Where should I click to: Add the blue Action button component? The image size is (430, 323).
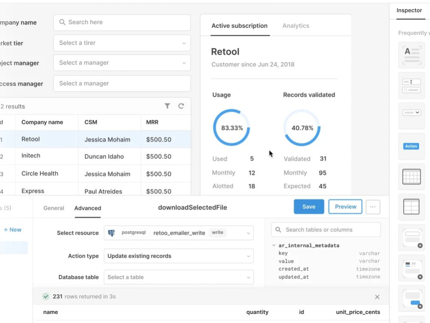tap(411, 146)
